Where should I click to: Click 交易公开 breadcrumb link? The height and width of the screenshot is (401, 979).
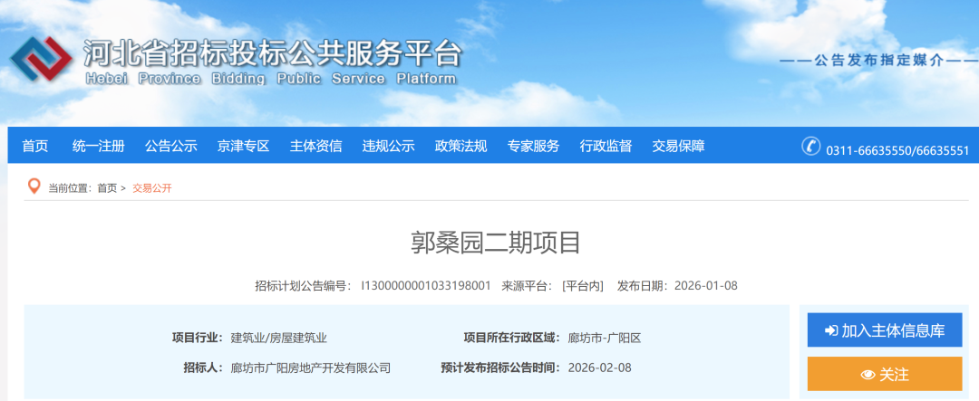tap(152, 188)
